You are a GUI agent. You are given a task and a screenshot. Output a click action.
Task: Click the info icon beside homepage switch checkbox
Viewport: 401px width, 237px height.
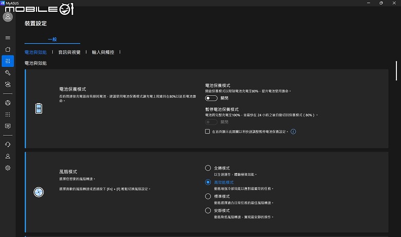coord(294,132)
